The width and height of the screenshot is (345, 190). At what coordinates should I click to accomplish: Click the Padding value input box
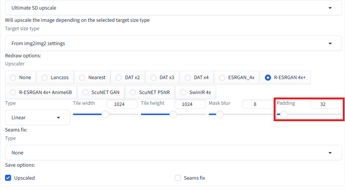pos(326,104)
